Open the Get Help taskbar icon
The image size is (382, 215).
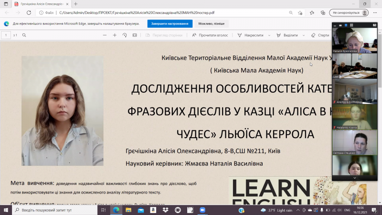[241, 210]
